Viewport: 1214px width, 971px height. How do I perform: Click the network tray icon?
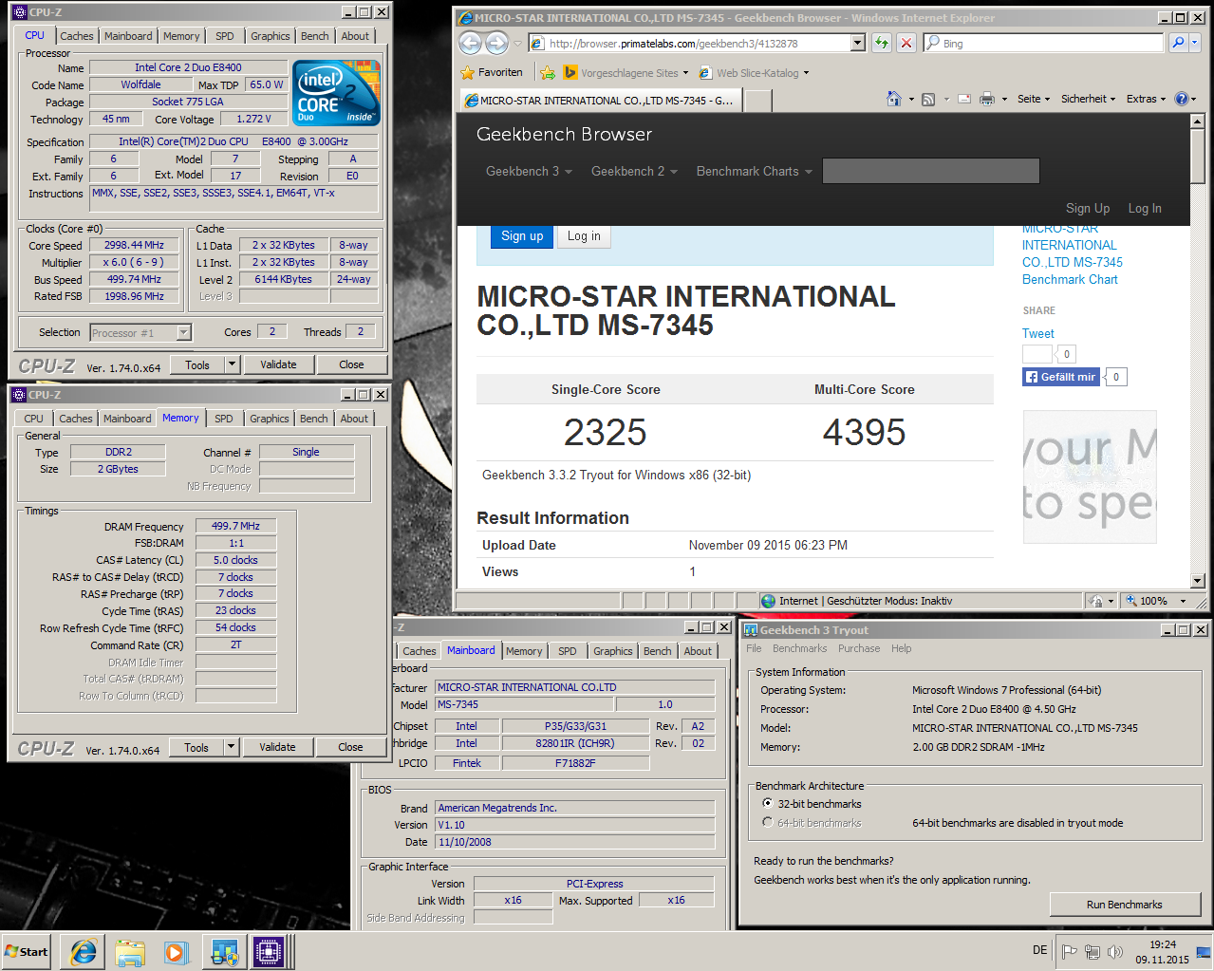point(1093,952)
